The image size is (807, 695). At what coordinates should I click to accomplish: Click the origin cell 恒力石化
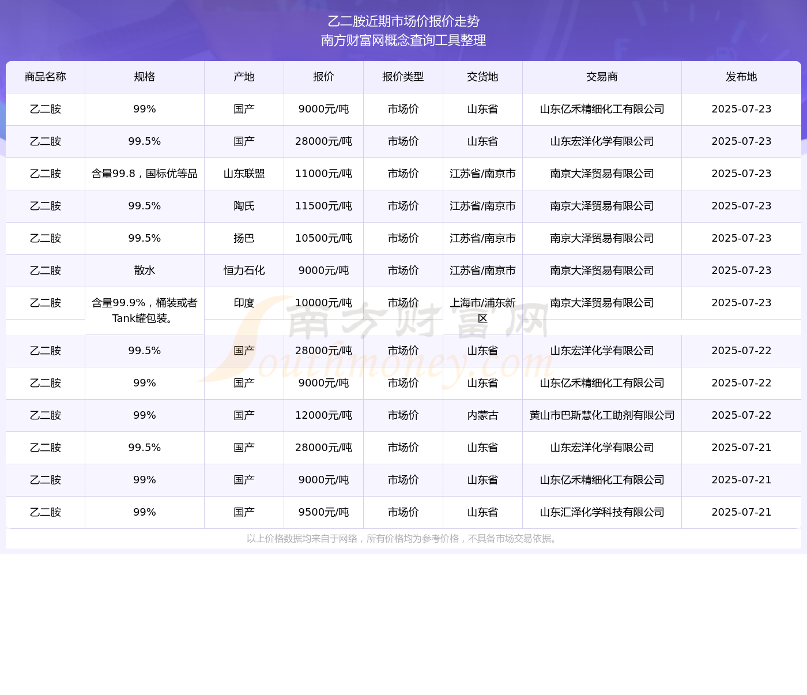244,271
